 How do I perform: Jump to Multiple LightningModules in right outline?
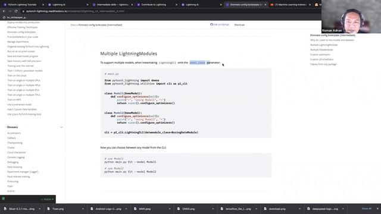click(x=324, y=45)
